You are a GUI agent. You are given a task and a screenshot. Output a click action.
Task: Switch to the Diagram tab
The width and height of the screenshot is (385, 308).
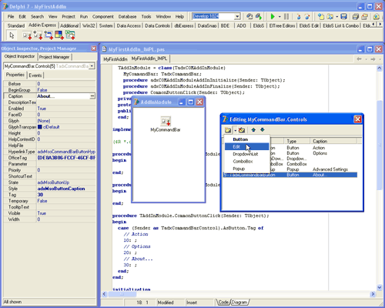[239, 303]
